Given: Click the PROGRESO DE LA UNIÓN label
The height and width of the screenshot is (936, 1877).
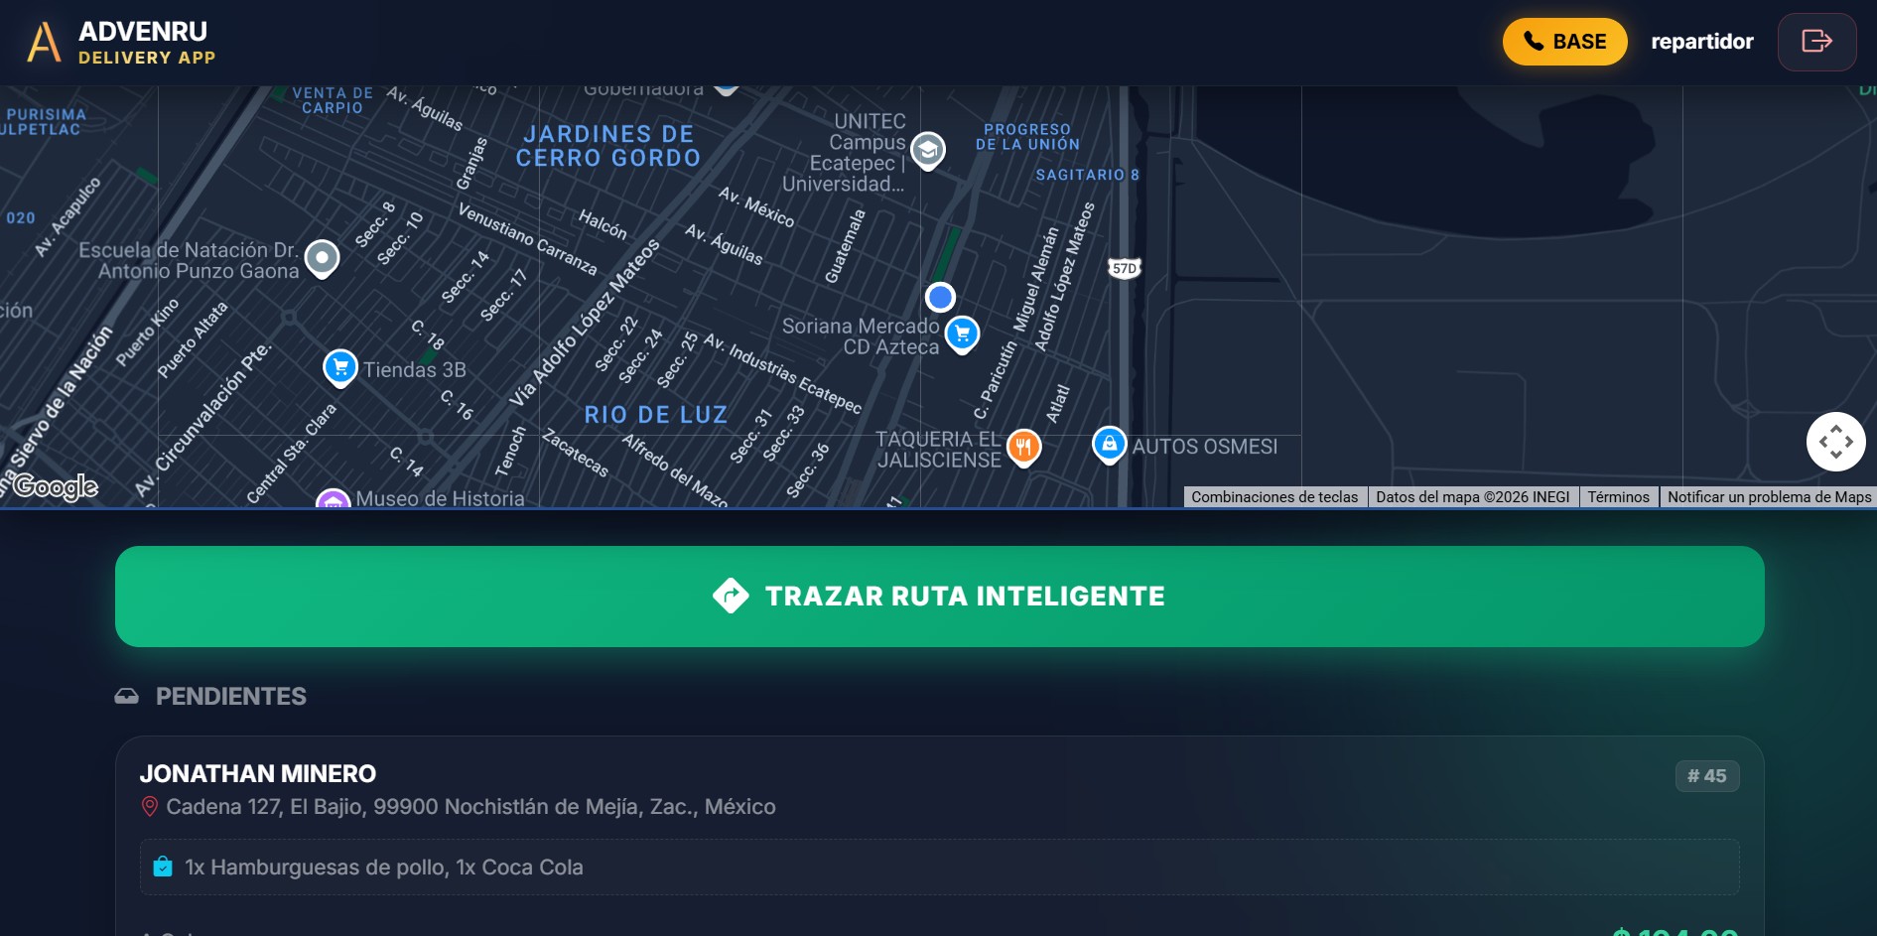Looking at the screenshot, I should [x=1027, y=137].
